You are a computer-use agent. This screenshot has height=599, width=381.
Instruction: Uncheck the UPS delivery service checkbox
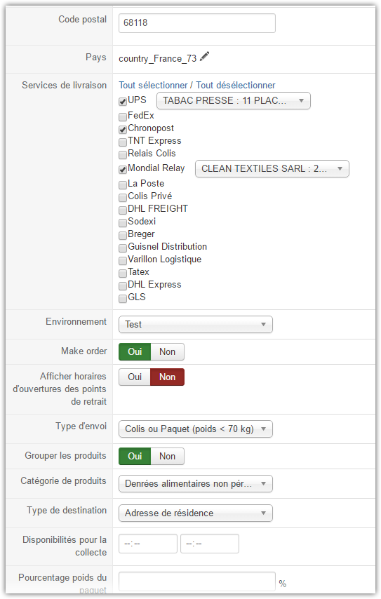click(x=123, y=102)
